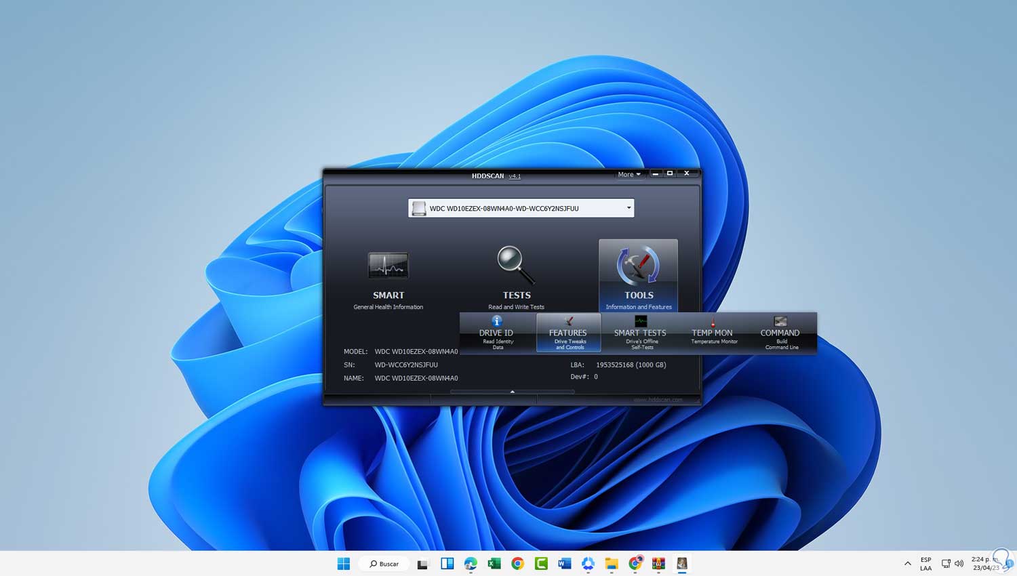The image size is (1017, 576).
Task: Show hidden system tray icons
Action: point(908,564)
